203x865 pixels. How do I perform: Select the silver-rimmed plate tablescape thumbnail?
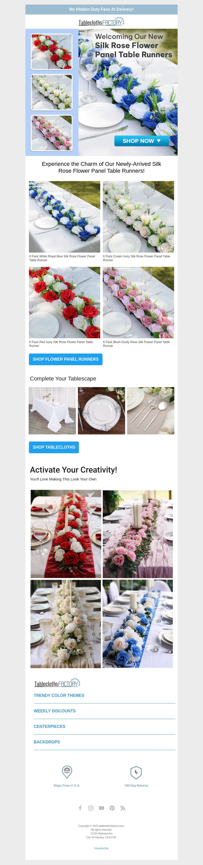101,411
